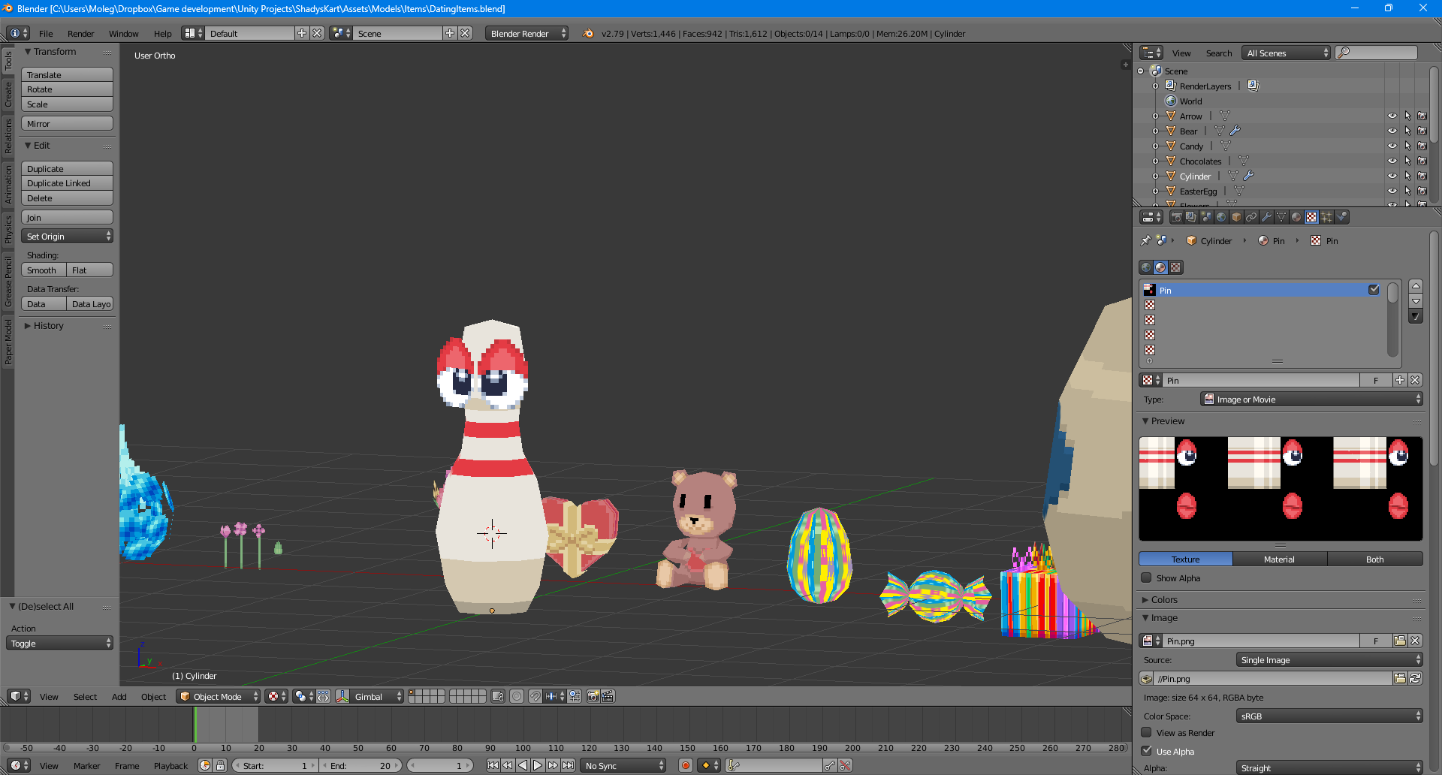Open the Physics properties tab icon

1341,217
